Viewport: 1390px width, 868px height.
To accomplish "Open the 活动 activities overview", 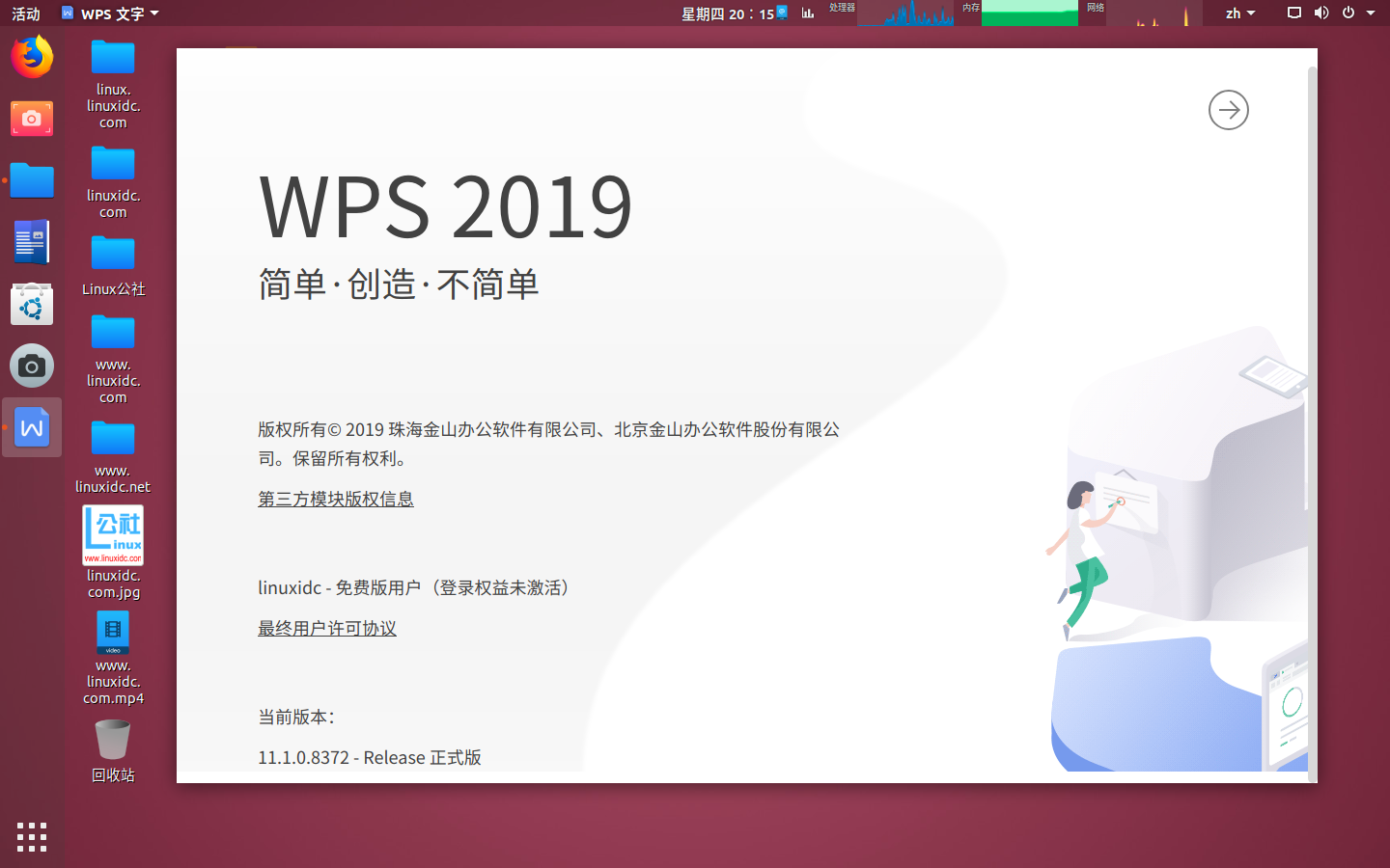I will pyautogui.click(x=26, y=14).
